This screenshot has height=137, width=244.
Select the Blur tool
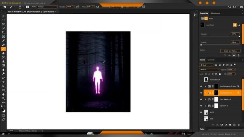[x=3, y=70]
